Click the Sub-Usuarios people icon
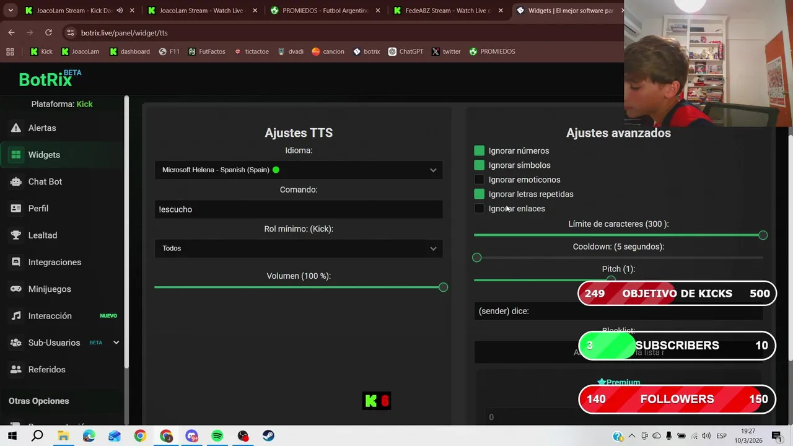Screen dimensions: 793x446 [16, 343]
